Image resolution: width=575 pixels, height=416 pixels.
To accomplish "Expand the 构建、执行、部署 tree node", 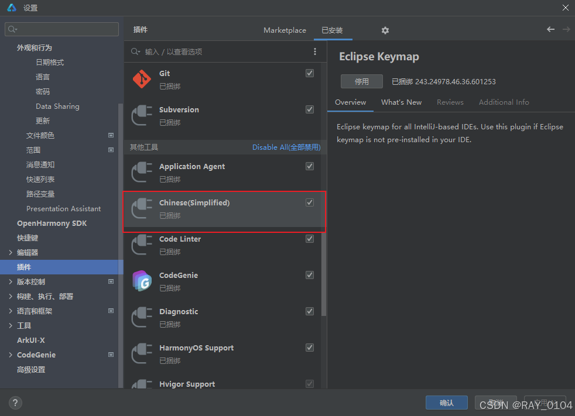I will click(x=11, y=297).
